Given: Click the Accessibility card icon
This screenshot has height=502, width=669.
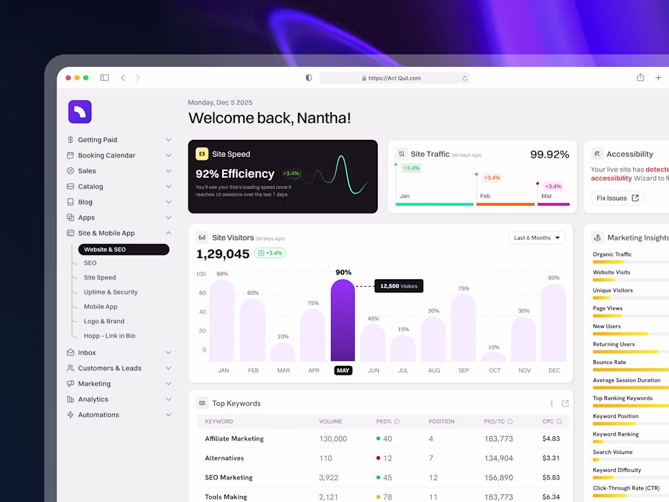Looking at the screenshot, I should [x=597, y=154].
